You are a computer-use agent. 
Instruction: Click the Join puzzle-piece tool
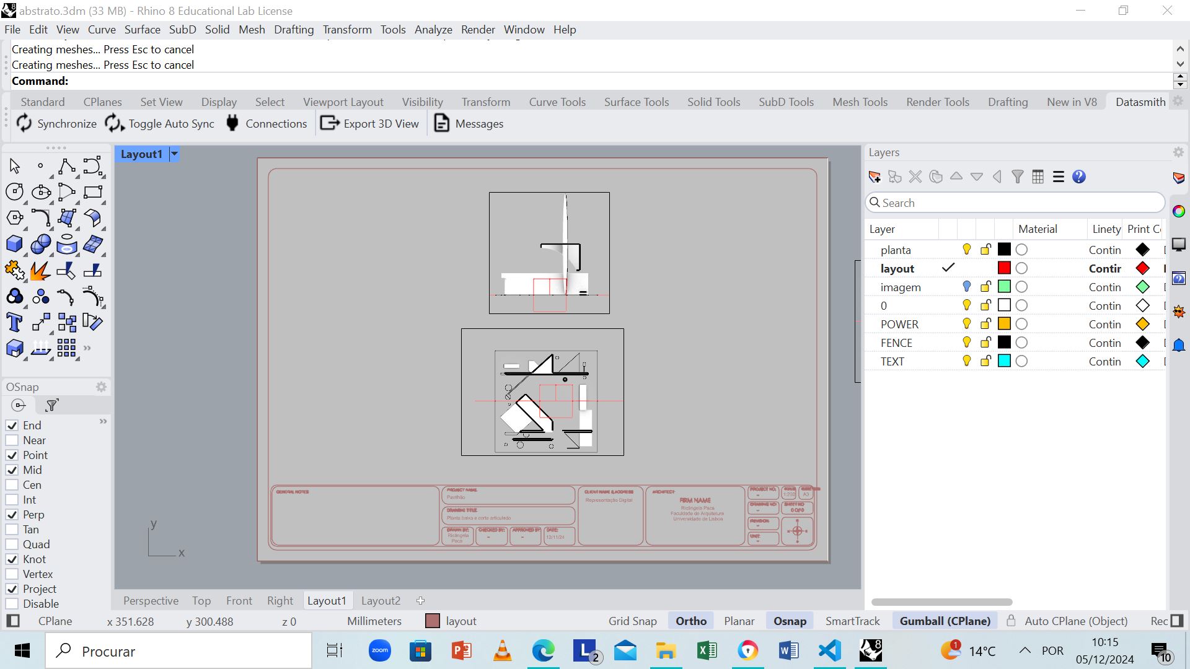14,271
